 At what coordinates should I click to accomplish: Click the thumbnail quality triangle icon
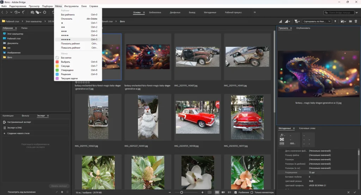pyautogui.click(x=280, y=22)
